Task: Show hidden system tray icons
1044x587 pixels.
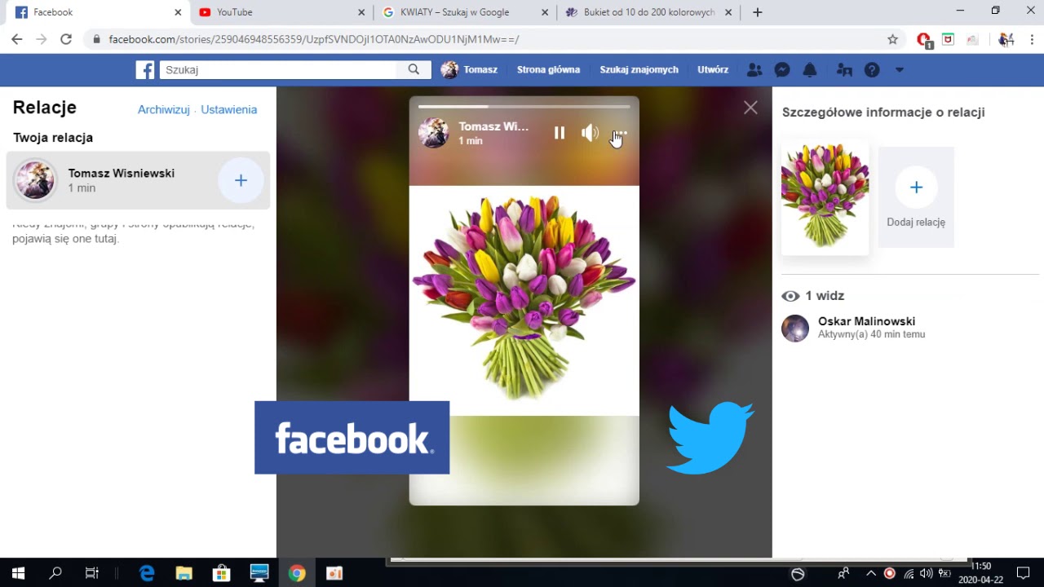Action: [871, 573]
